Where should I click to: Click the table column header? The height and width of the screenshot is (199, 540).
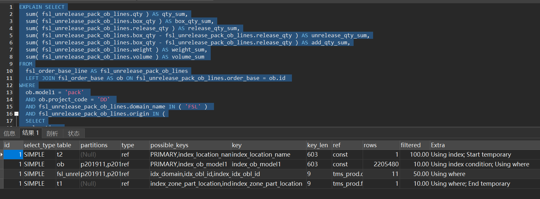[68, 145]
